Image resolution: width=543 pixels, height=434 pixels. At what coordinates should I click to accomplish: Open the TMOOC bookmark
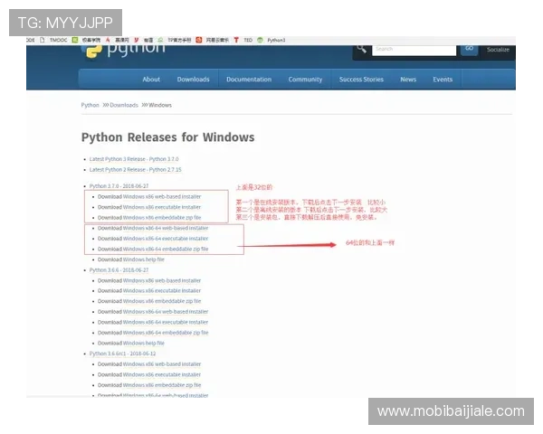click(x=58, y=40)
